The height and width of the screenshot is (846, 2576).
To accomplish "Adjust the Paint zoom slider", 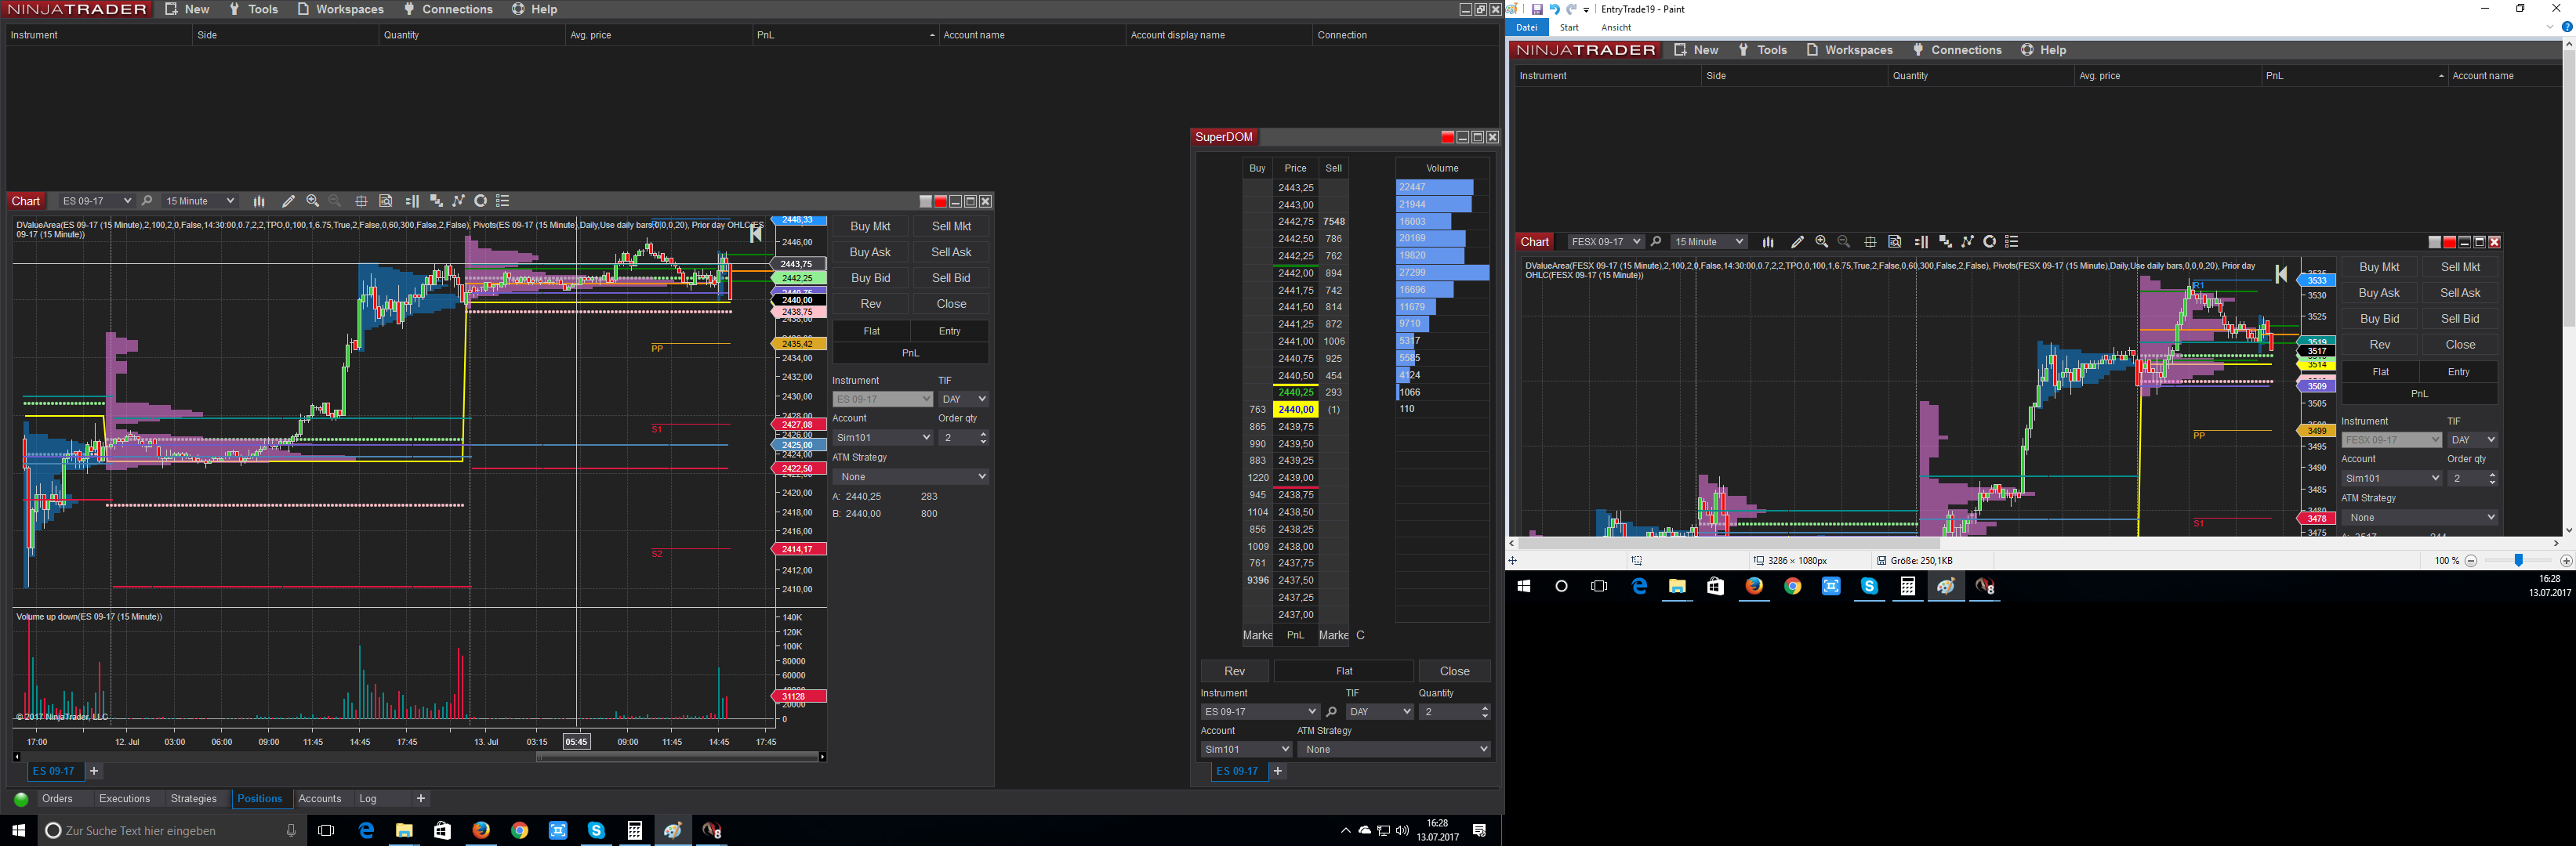I will (2519, 562).
